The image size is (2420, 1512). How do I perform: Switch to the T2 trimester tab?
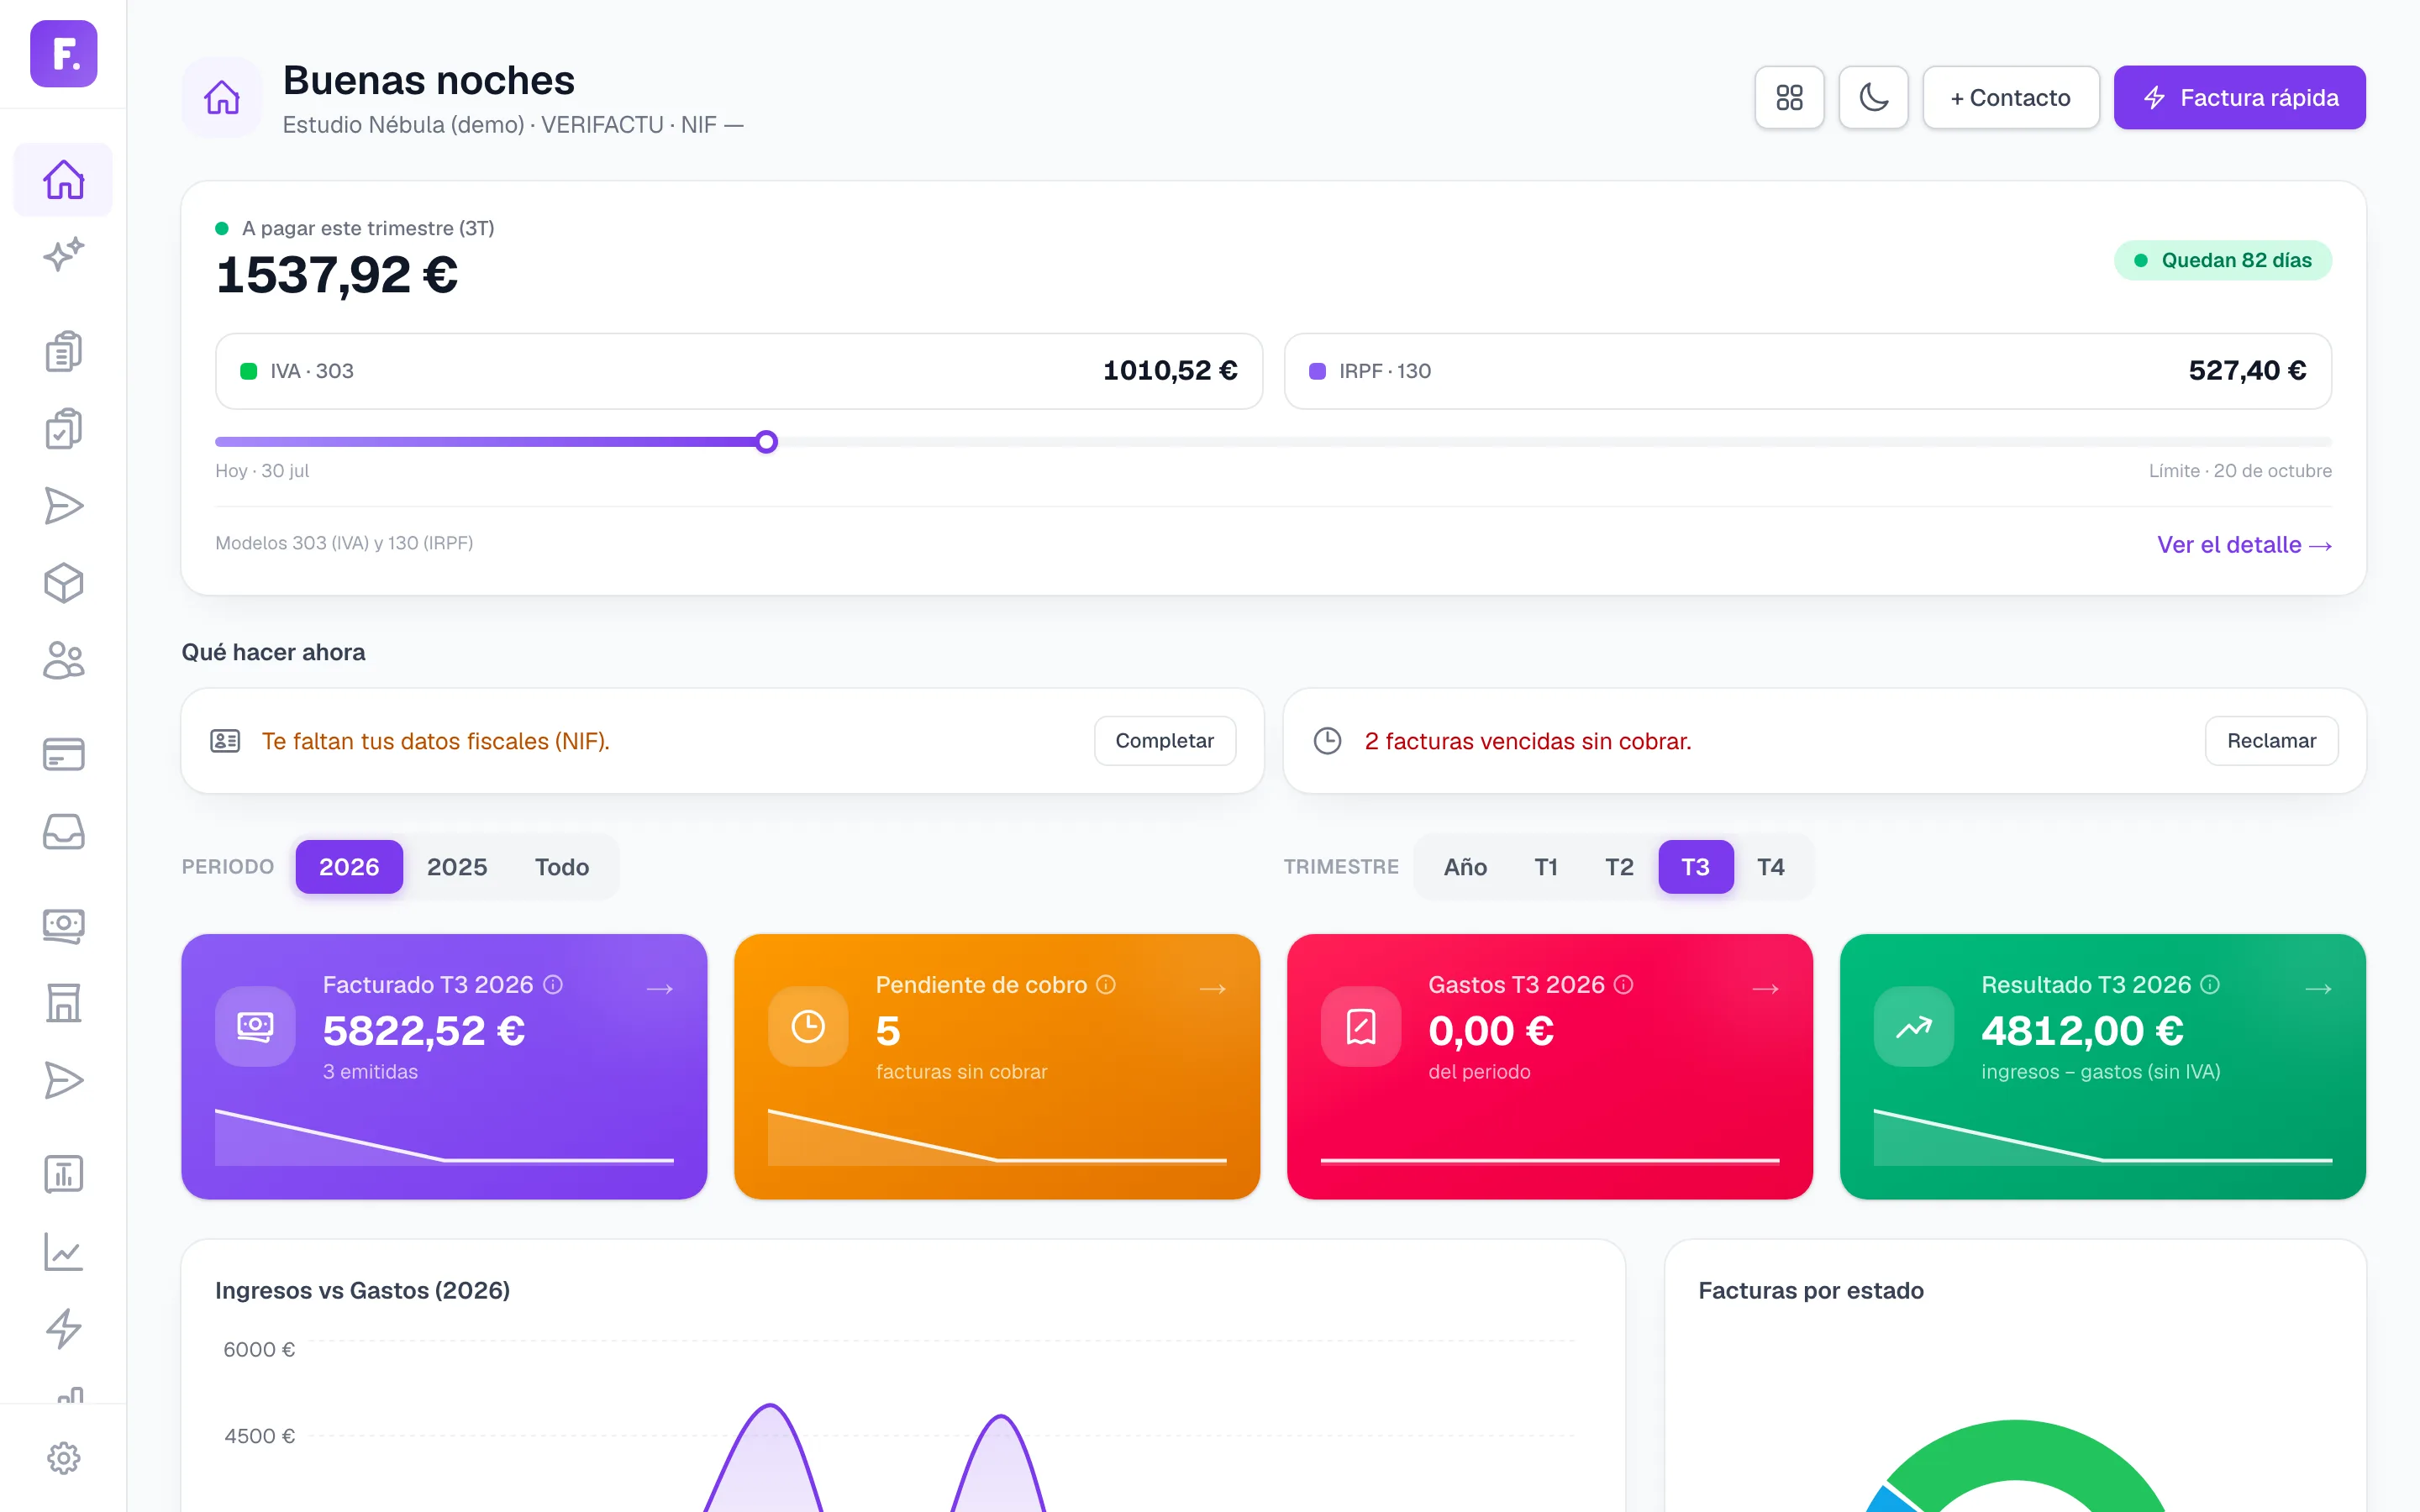[1619, 867]
